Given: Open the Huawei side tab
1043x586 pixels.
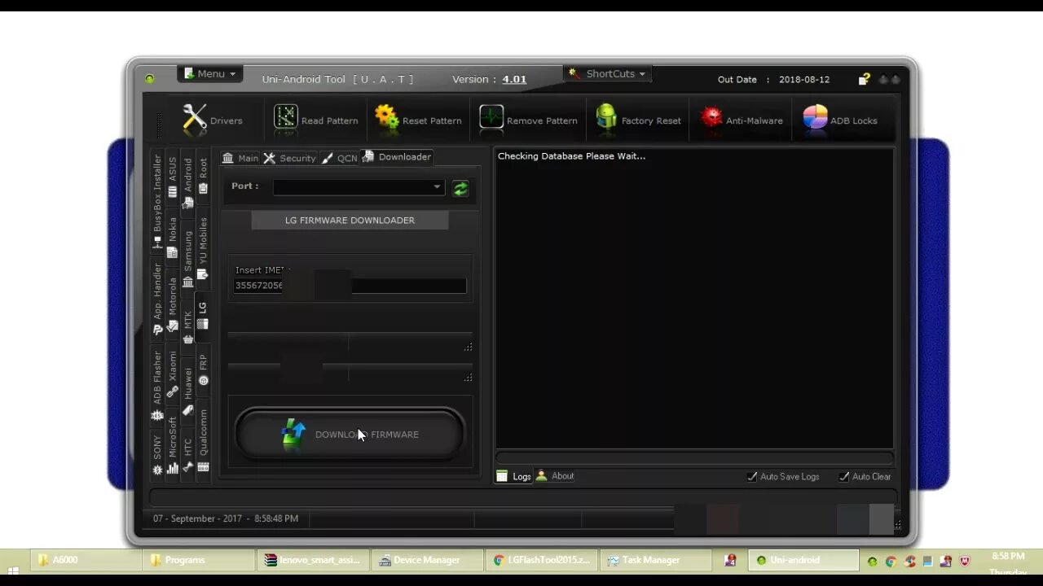Looking at the screenshot, I should pos(188,391).
